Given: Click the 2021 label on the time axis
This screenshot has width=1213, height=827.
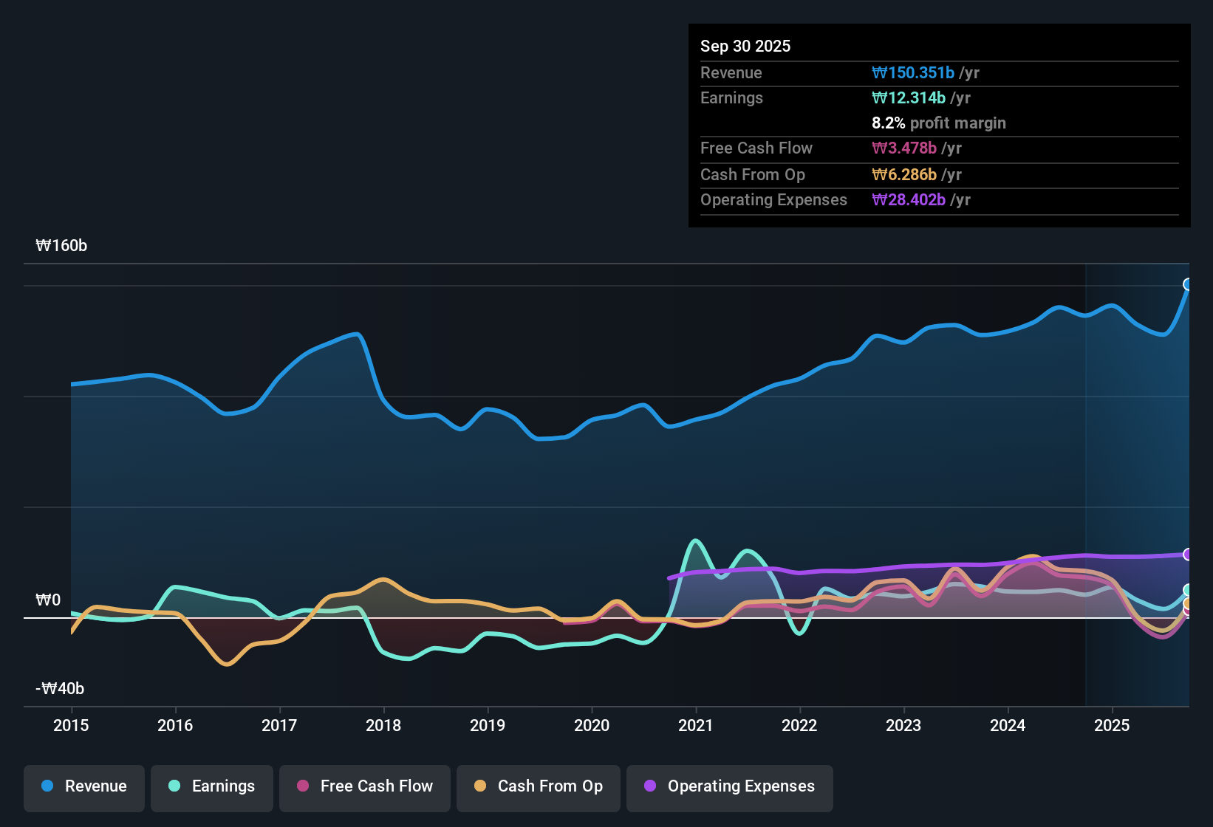Looking at the screenshot, I should pos(697,726).
